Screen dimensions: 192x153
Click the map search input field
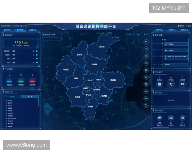[51, 39]
